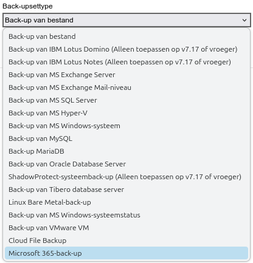Pick Back-up van Tibero database server
The image size is (253, 263).
click(x=126, y=190)
